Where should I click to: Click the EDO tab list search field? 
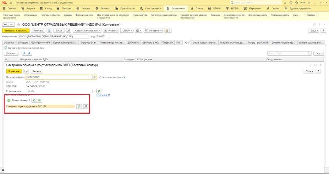[288, 53]
